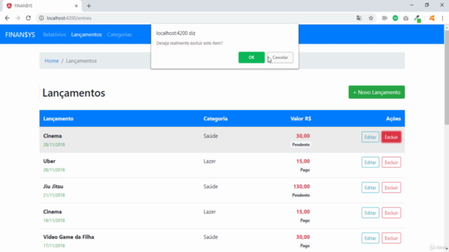Viewport: 449px width, 252px height.
Task: Click the Uber entry name
Action: click(49, 161)
